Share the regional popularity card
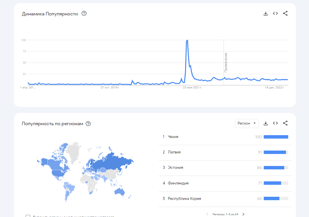The image size is (309, 217). coord(285,123)
